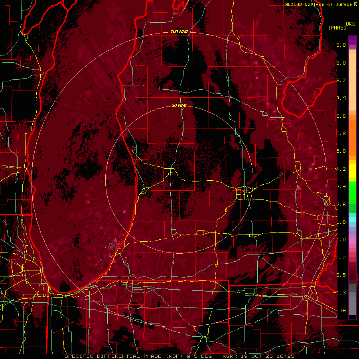The width and height of the screenshot is (359, 359).
Task: Click the 1.8 legend value
Action: coord(341,222)
